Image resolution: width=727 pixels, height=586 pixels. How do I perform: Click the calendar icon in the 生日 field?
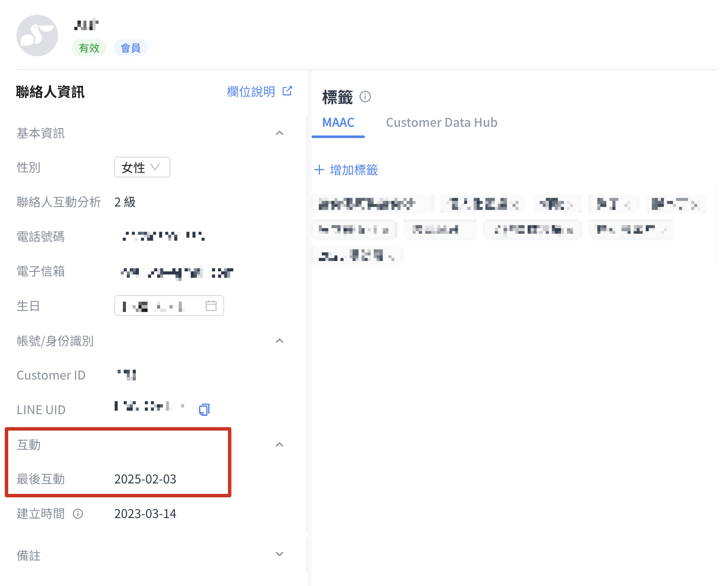211,306
